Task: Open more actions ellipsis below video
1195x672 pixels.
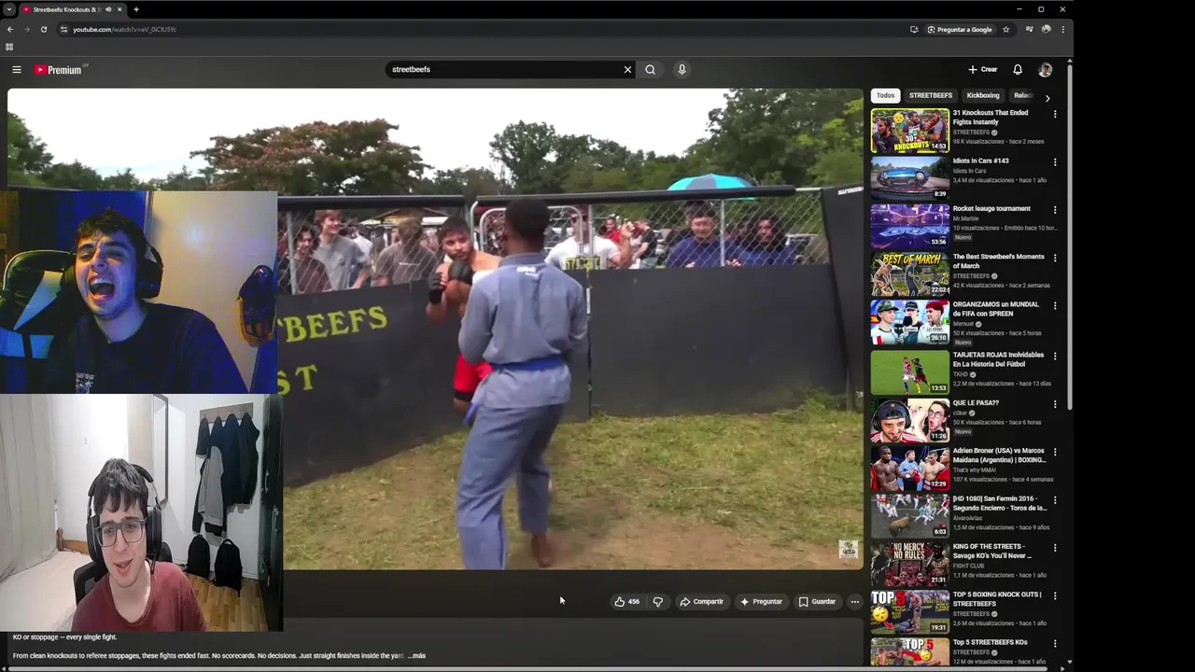Action: click(x=854, y=602)
